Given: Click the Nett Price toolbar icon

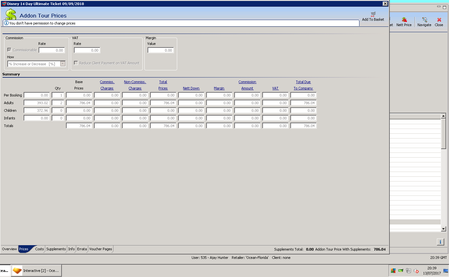Looking at the screenshot, I should tap(404, 20).
